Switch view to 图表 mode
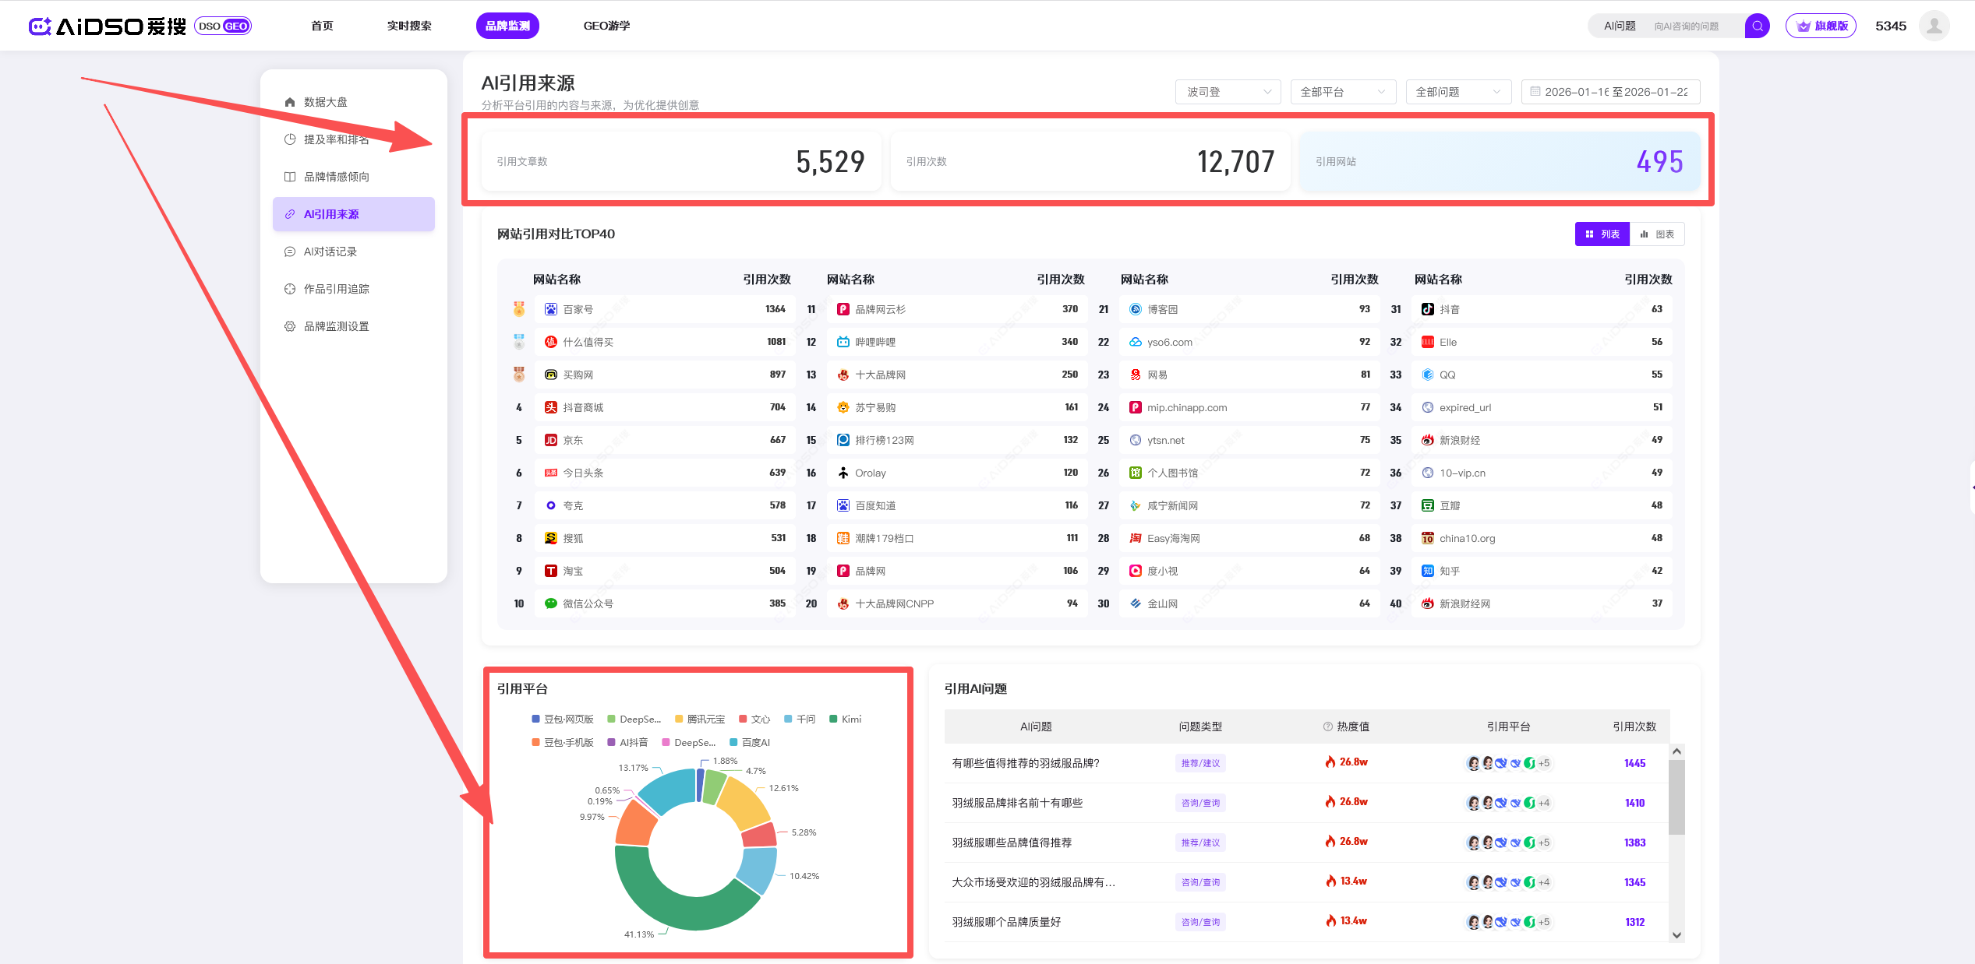The height and width of the screenshot is (964, 1975). point(1657,234)
